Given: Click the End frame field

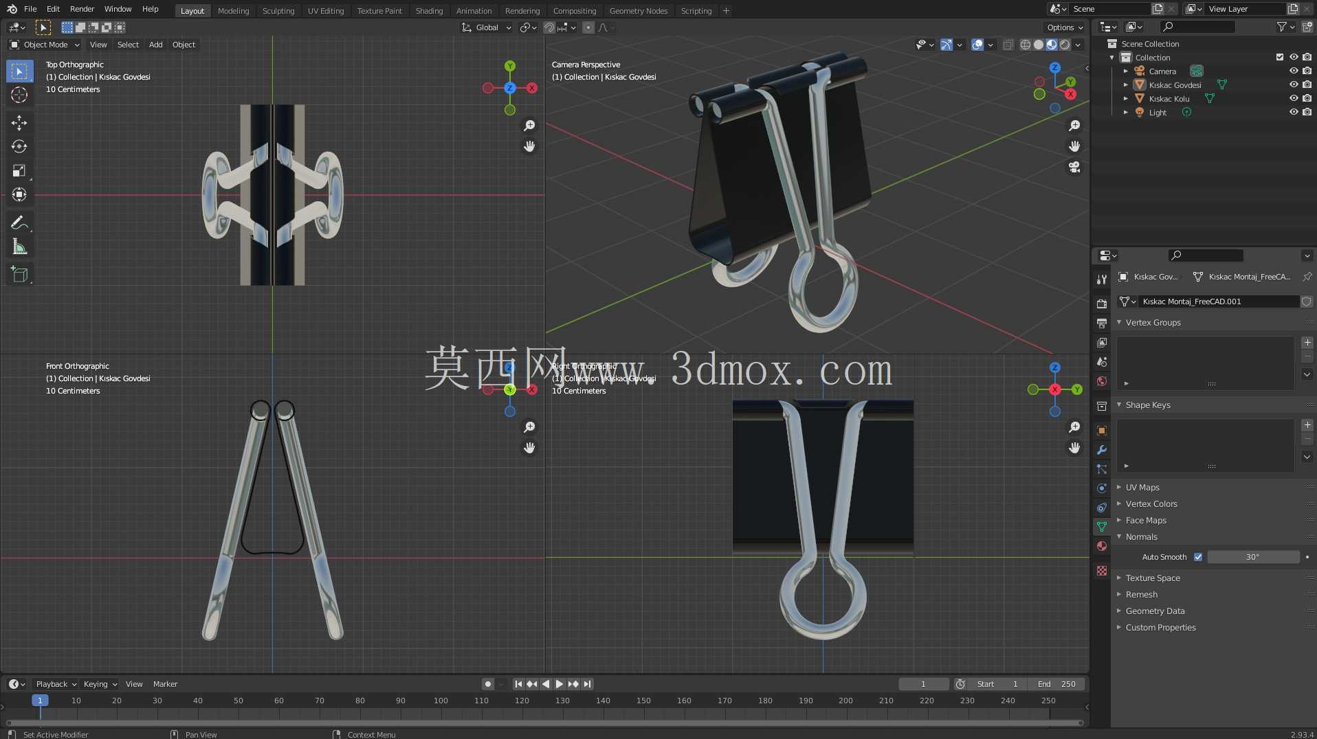Looking at the screenshot, I should pos(1056,684).
